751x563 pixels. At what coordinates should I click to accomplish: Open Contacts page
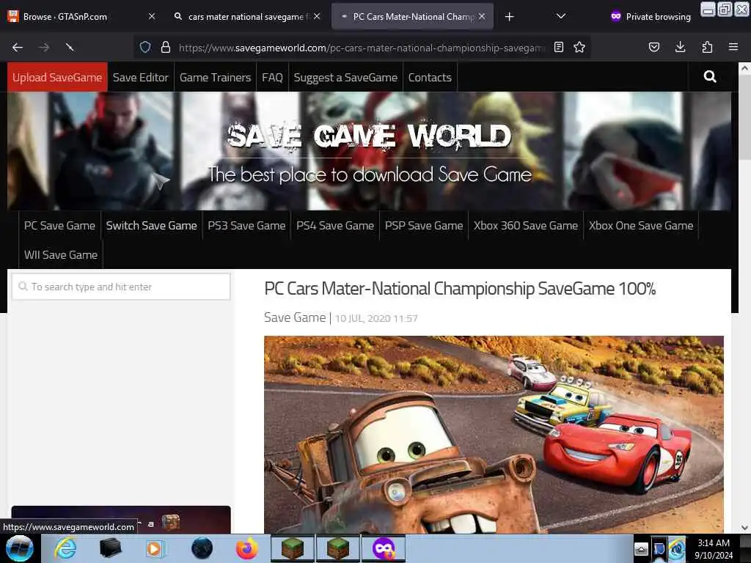430,77
